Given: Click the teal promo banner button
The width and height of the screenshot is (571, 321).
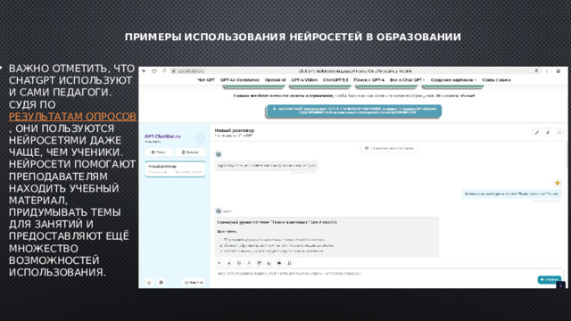Looking at the screenshot, I should tap(354, 111).
